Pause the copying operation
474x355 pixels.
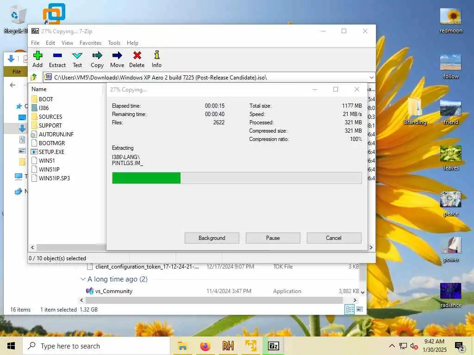pyautogui.click(x=273, y=238)
